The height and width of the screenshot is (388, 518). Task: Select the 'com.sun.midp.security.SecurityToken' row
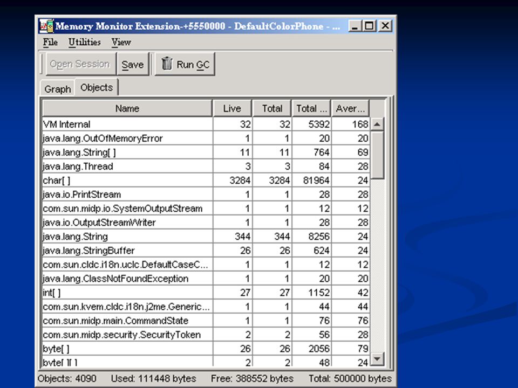[x=206, y=335]
